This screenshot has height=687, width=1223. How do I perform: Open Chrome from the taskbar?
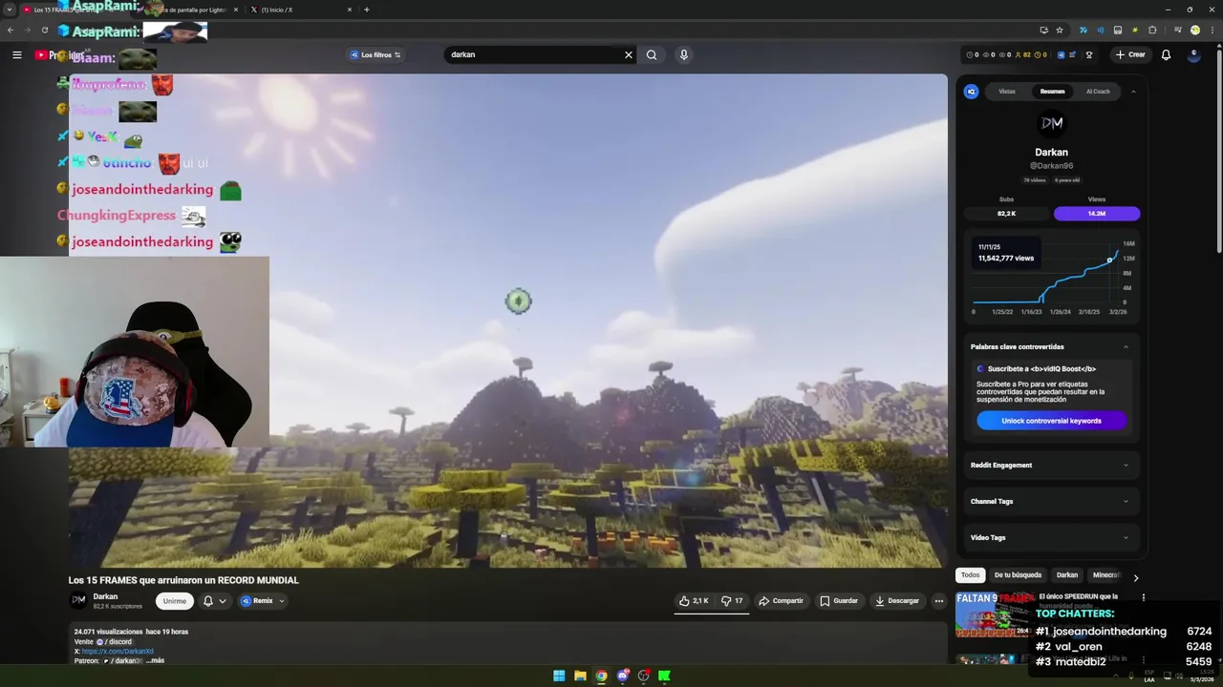(601, 676)
